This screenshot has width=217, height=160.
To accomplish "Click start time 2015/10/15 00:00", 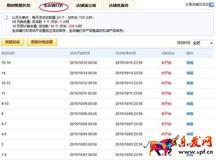I will 83,63.
